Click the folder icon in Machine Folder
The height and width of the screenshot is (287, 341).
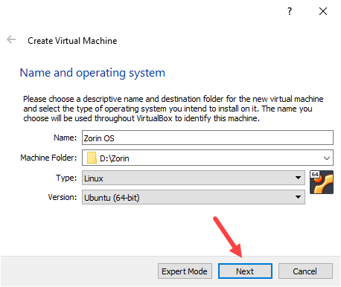(x=92, y=158)
